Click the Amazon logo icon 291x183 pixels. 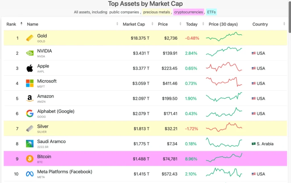click(30, 98)
